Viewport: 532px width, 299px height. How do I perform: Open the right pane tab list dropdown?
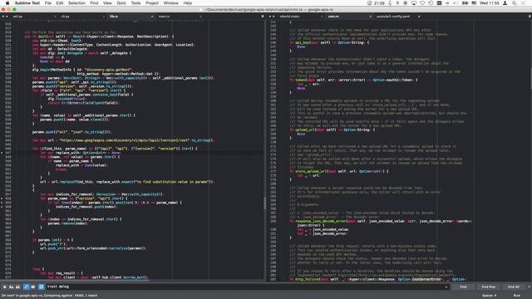(530, 17)
